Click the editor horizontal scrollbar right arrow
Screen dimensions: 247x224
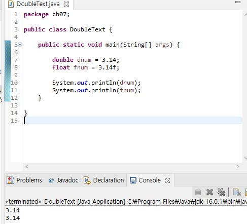click(238, 167)
